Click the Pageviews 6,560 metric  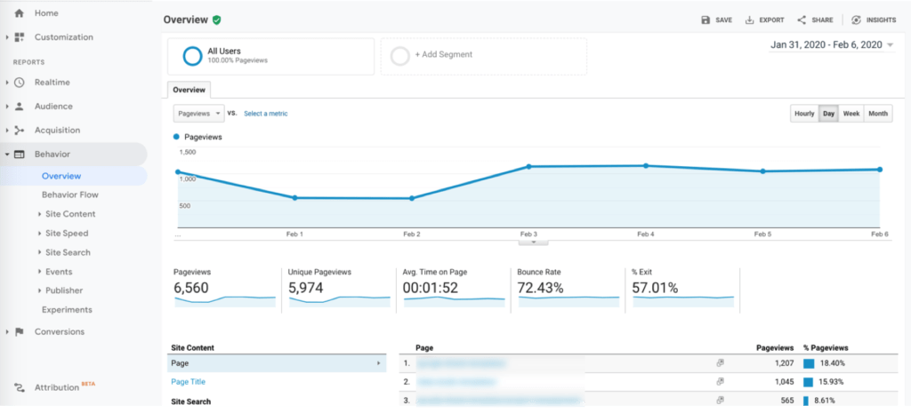click(x=191, y=288)
